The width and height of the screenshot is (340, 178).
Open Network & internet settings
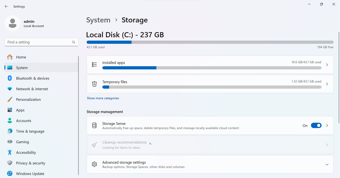coord(41,89)
